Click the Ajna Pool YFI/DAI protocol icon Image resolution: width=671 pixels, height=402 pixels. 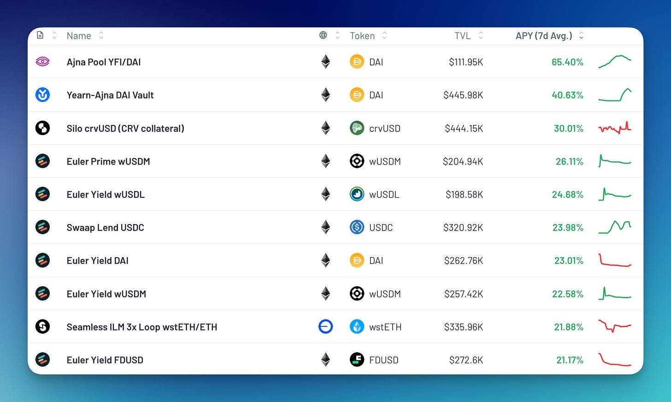42,62
